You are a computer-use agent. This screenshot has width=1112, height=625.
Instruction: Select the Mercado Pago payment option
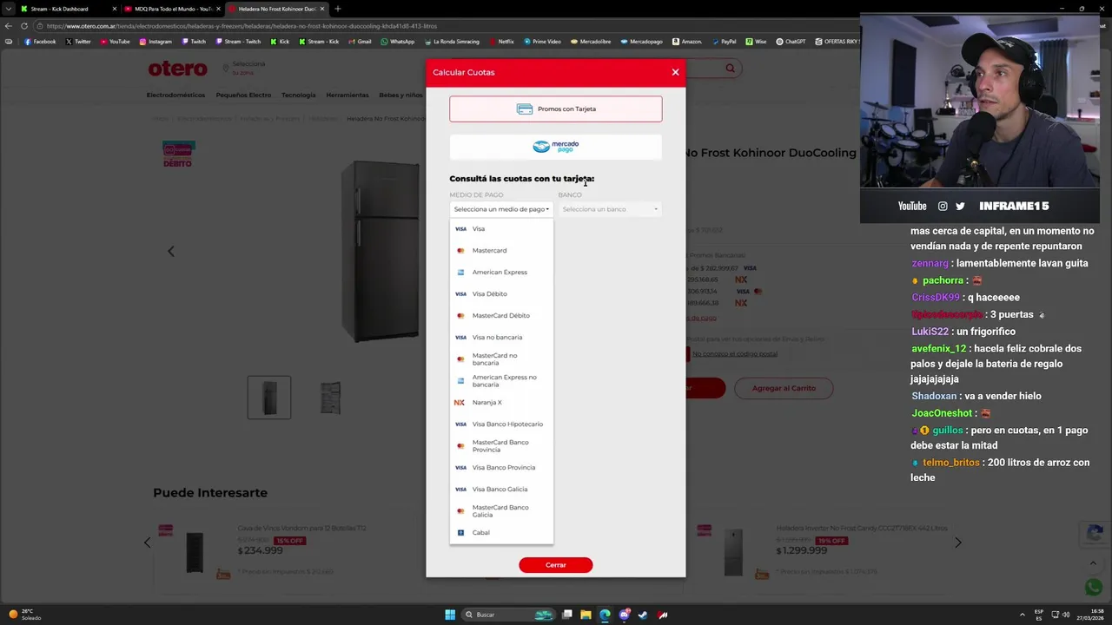tap(555, 147)
